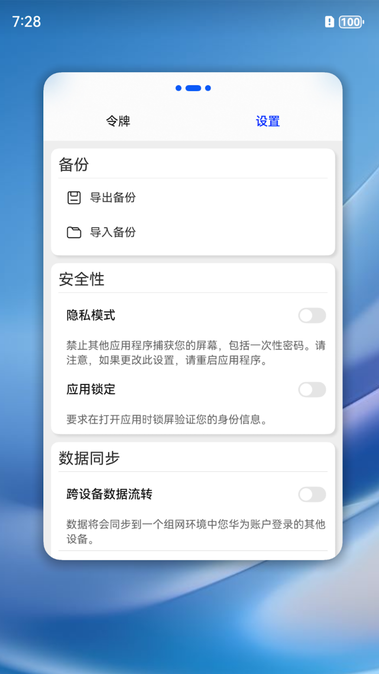
Task: Toggle the 跨设备数据流转 switch
Action: coord(312,494)
